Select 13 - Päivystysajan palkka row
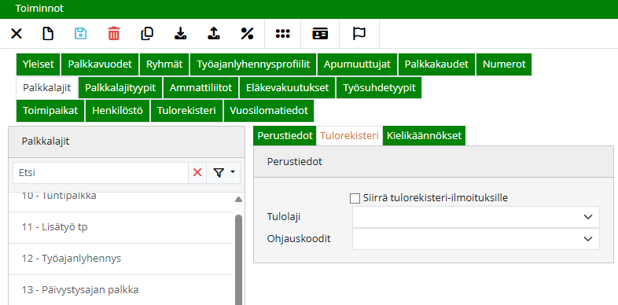 [x=120, y=290]
